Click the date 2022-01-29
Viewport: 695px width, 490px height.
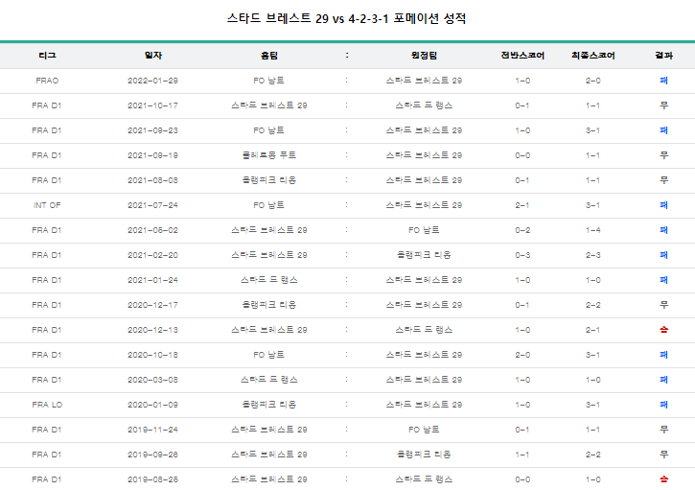[x=153, y=81]
